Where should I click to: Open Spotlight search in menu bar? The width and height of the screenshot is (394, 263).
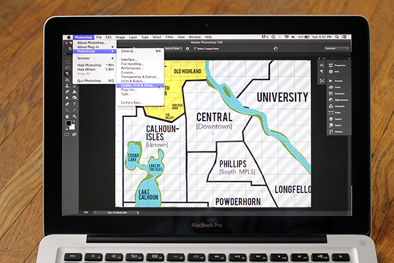click(x=337, y=37)
